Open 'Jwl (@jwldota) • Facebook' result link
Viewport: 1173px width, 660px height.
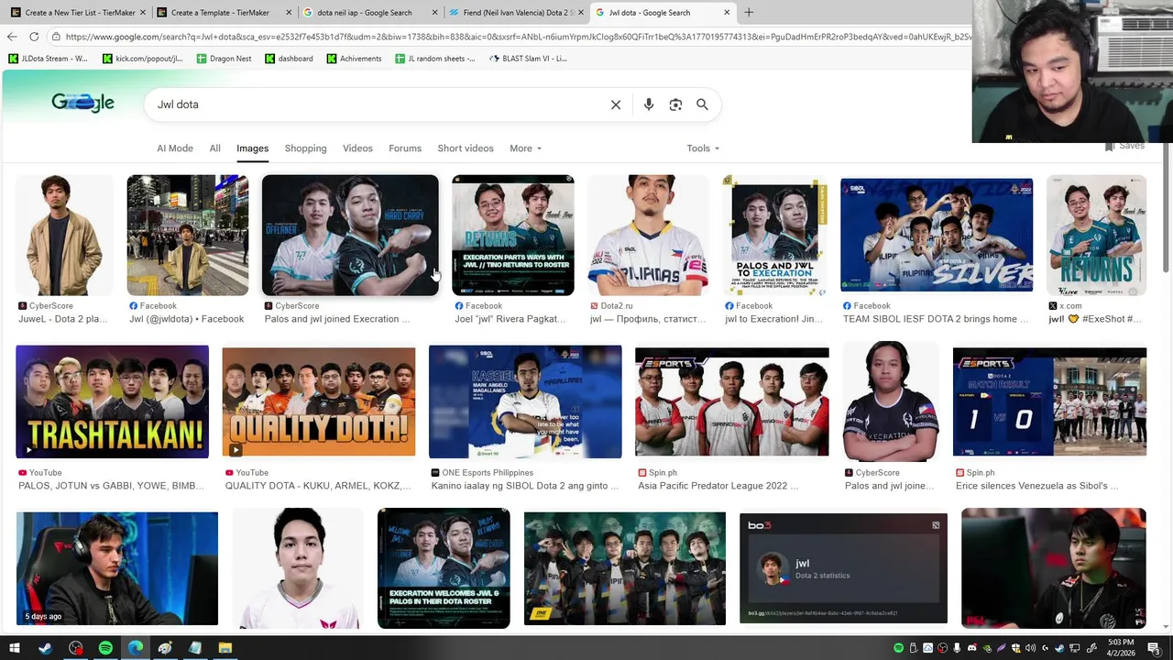(187, 319)
